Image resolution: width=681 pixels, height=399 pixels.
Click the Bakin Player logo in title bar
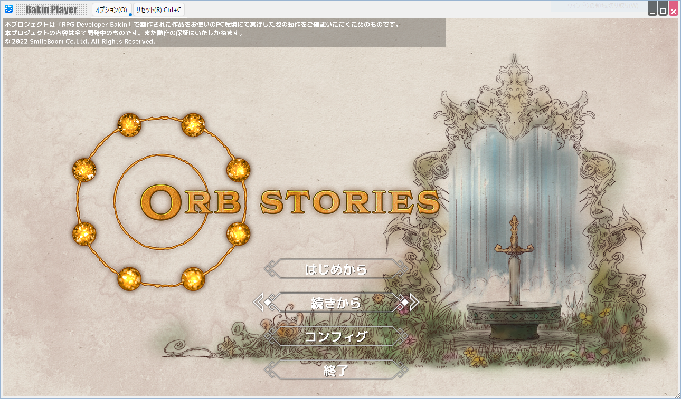[51, 9]
